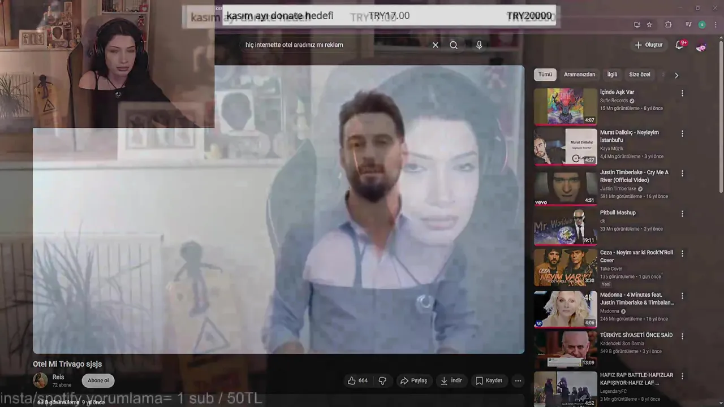Open Sufle Records channel name

(614, 101)
